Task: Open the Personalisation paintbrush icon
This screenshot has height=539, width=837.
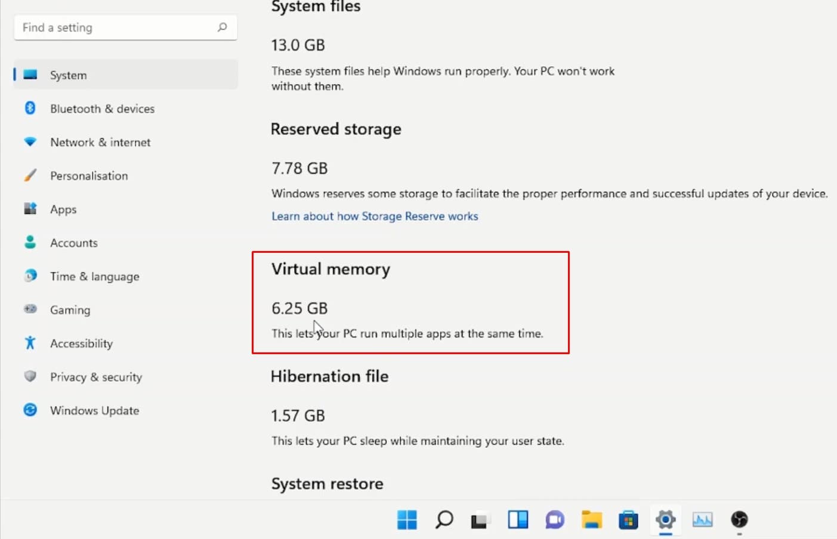Action: (x=30, y=175)
